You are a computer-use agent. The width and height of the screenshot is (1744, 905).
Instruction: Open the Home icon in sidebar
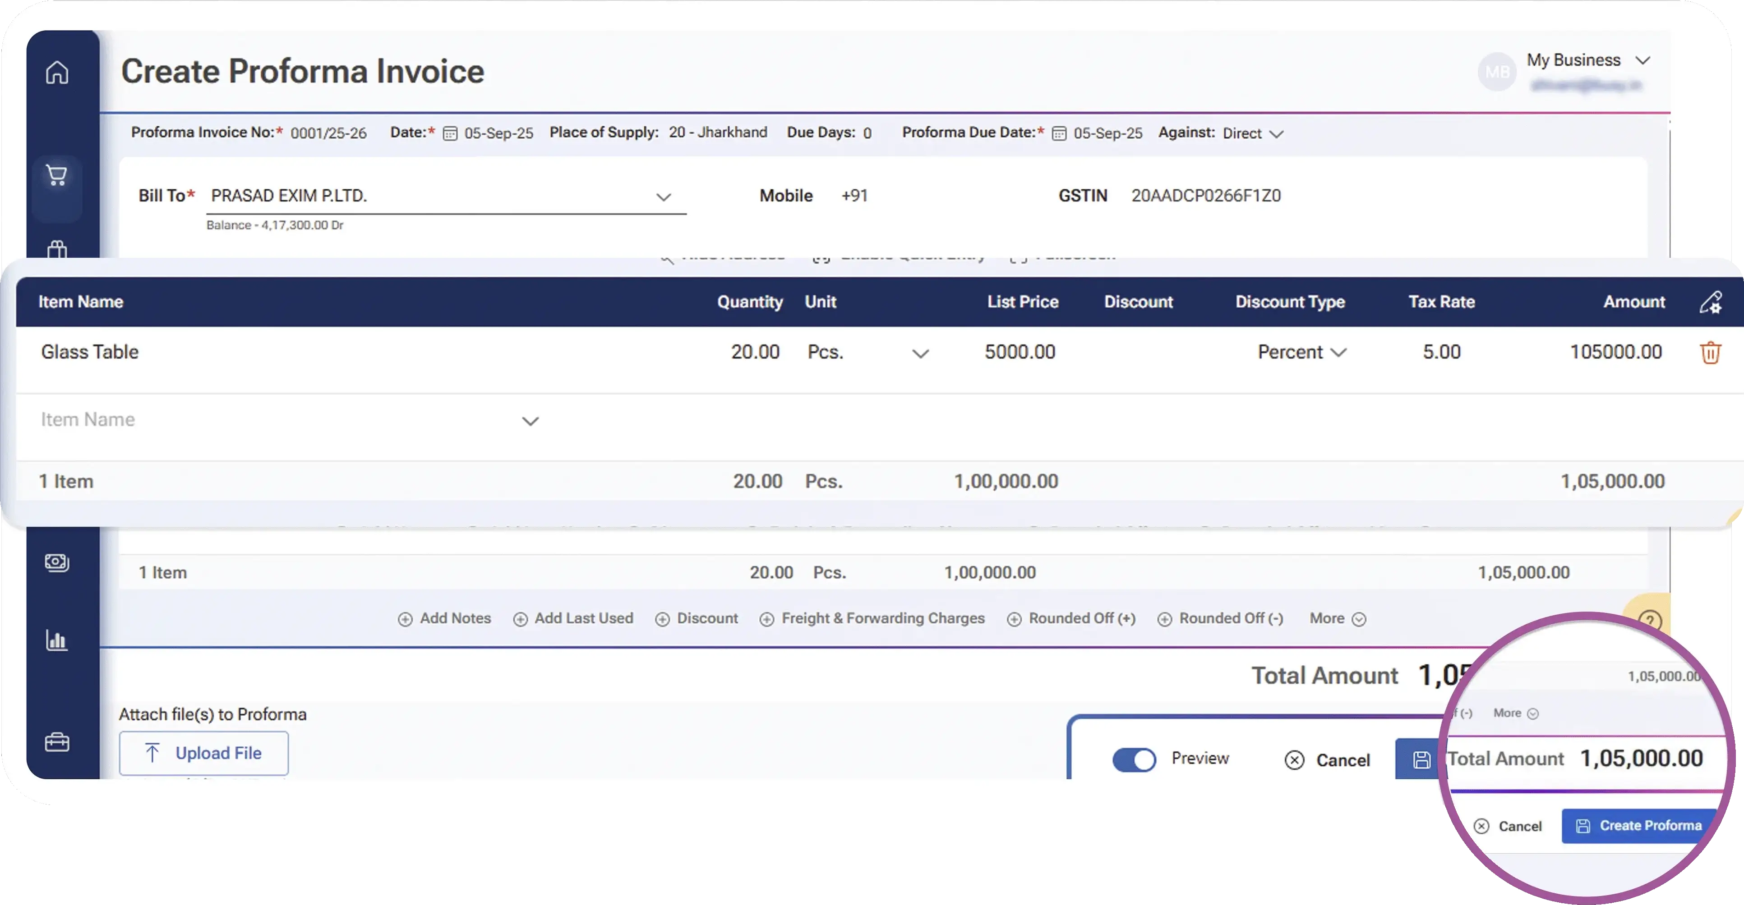coord(57,73)
